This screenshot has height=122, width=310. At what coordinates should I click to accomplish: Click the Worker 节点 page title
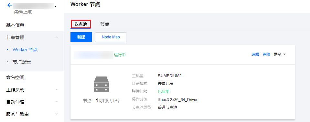[x=85, y=5]
